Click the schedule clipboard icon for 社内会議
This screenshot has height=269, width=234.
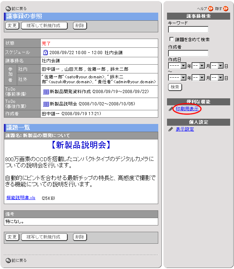coord(45,52)
